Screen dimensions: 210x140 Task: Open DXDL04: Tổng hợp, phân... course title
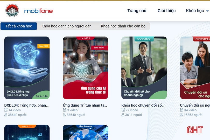pyautogui.click(x=26, y=105)
